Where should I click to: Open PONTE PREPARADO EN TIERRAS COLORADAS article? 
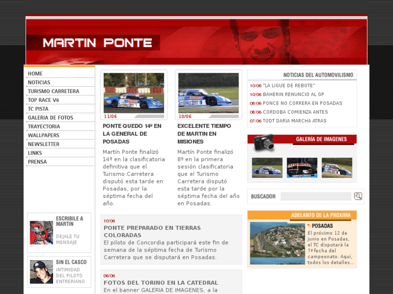(152, 231)
